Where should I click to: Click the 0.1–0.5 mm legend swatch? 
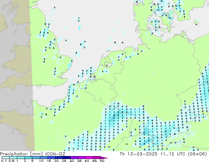(x=6, y=158)
